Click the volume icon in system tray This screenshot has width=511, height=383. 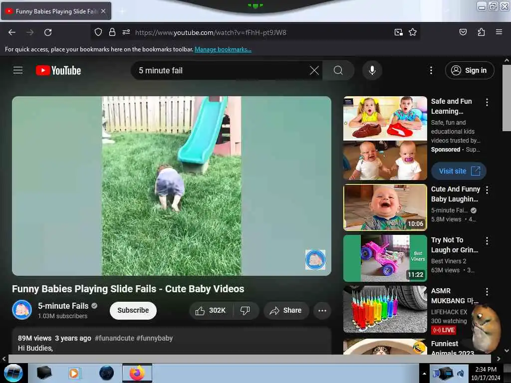tap(461, 374)
